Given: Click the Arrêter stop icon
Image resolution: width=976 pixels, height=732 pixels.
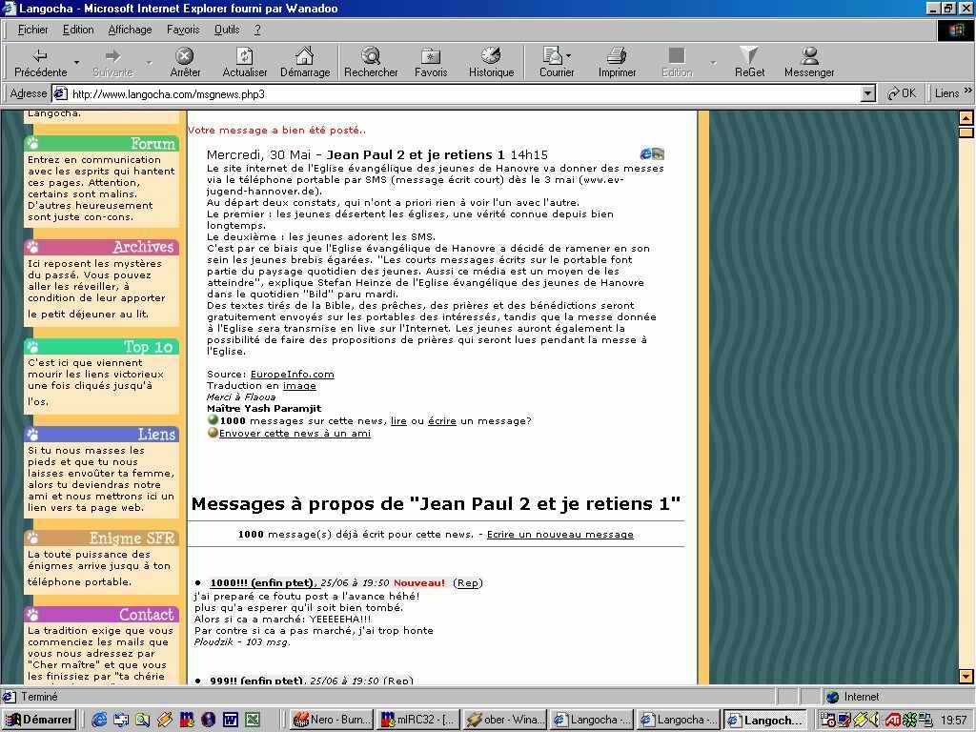Looking at the screenshot, I should (x=185, y=57).
